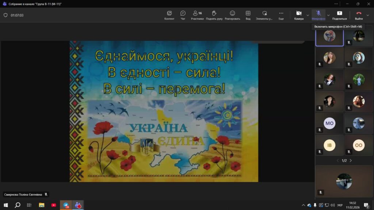Unmute using the Микрофон button

318,15
